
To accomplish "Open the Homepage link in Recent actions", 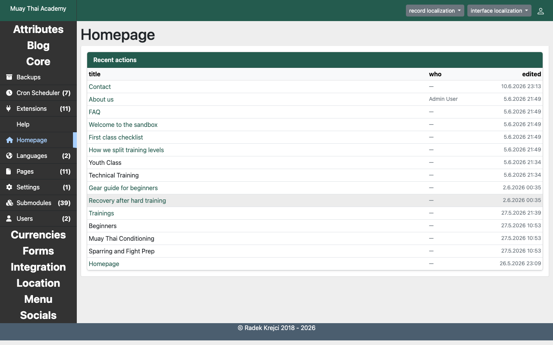I will [x=104, y=264].
